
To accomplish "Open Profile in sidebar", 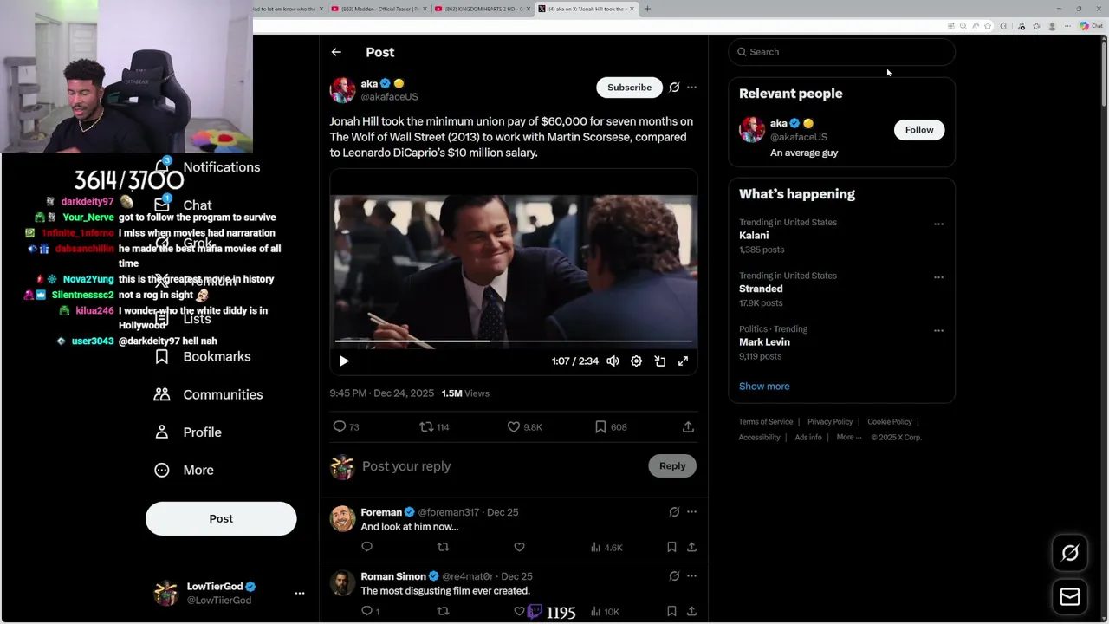I will [187, 432].
